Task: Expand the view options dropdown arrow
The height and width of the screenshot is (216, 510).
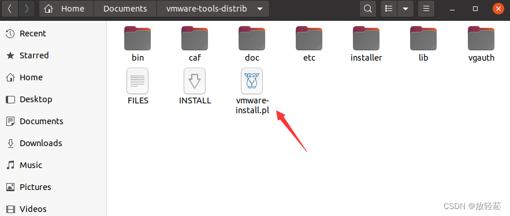Action: [x=405, y=9]
